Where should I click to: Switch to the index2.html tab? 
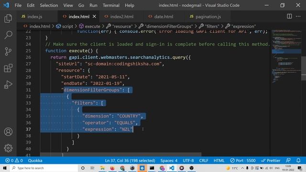121,17
